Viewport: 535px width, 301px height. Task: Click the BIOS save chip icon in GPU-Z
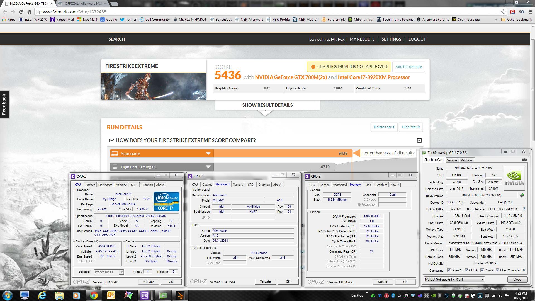(522, 195)
